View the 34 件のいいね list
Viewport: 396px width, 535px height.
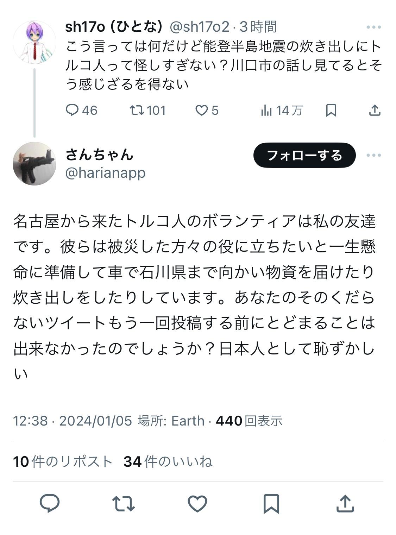point(168,461)
